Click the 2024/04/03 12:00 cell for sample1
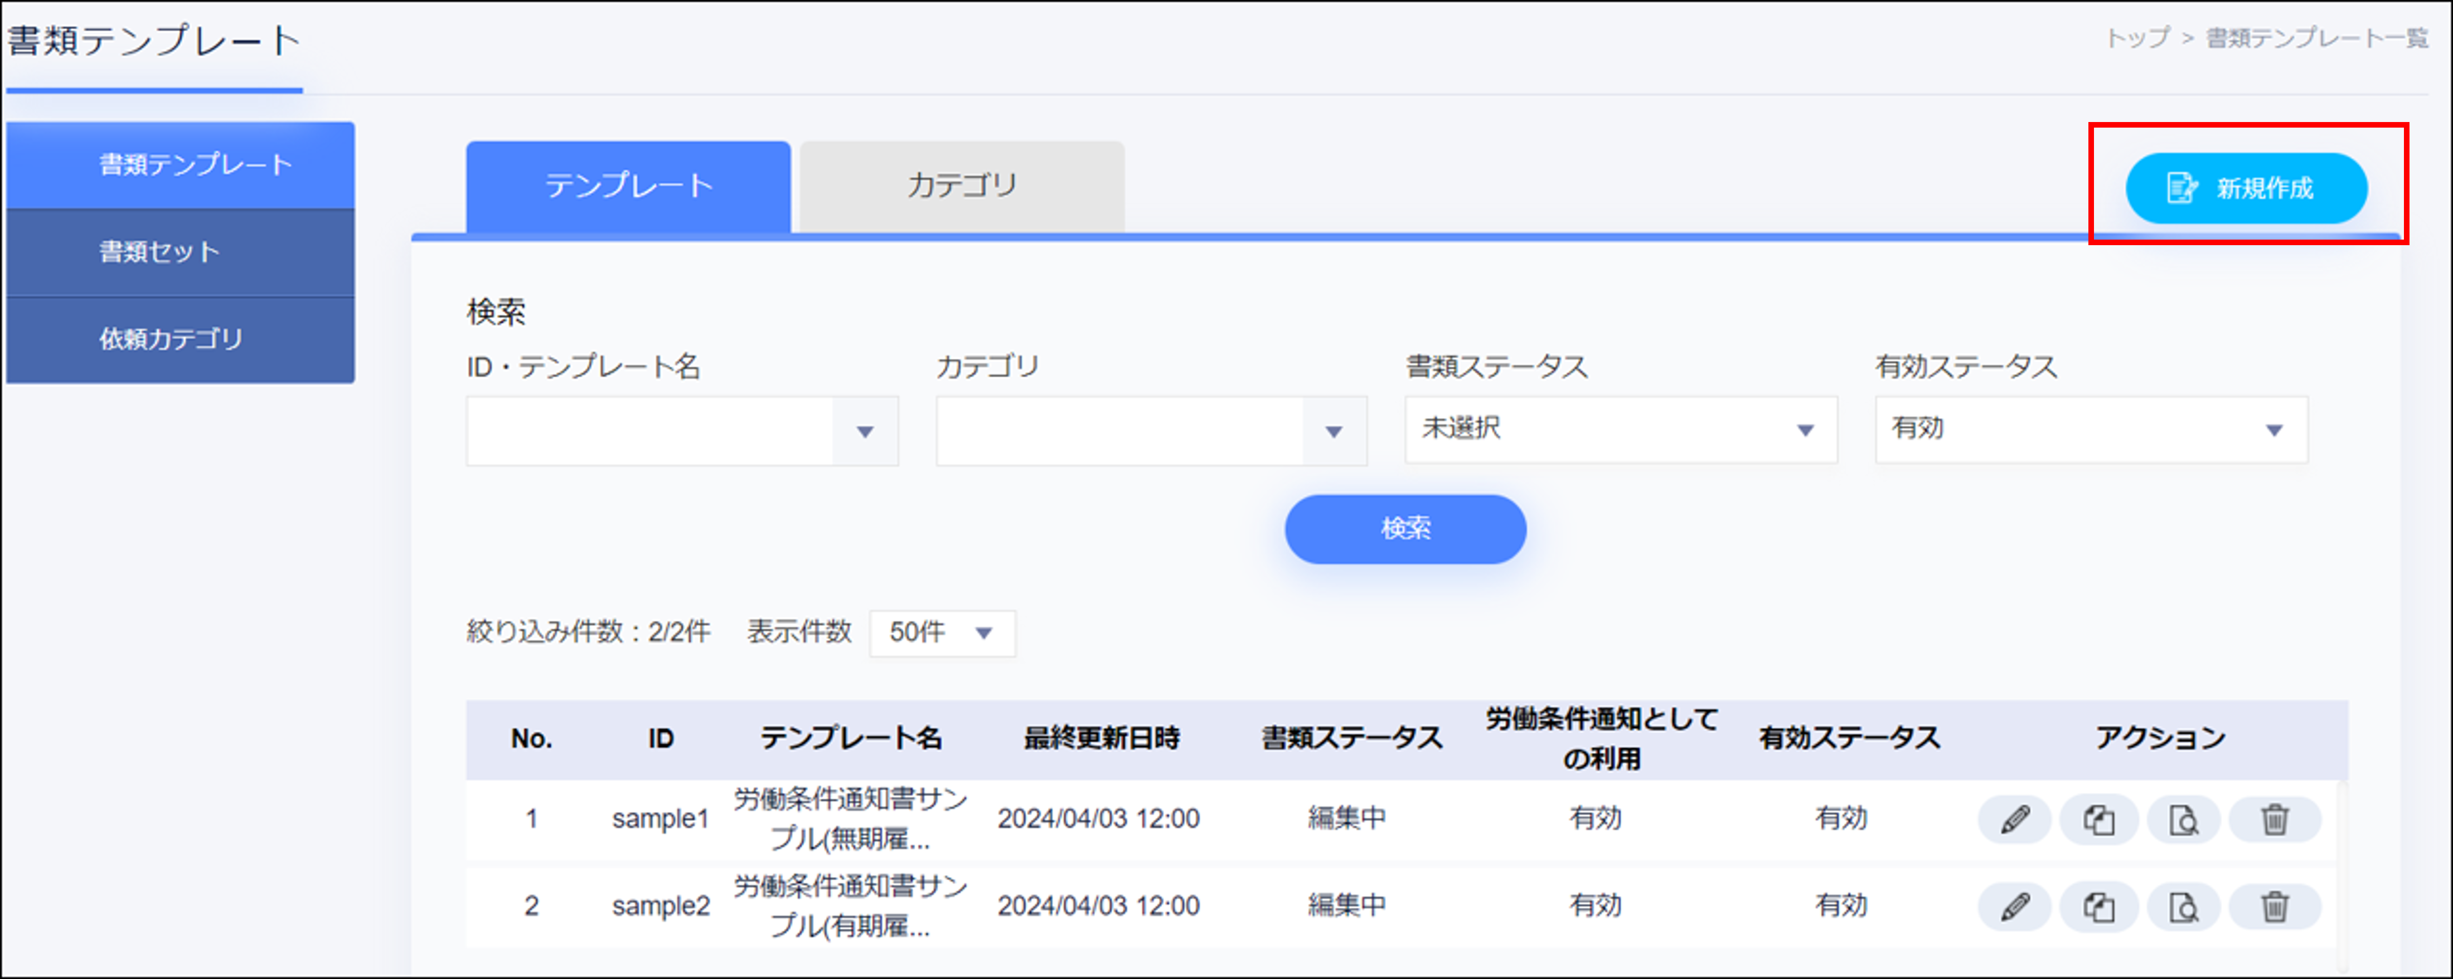2453x979 pixels. coord(1099,819)
